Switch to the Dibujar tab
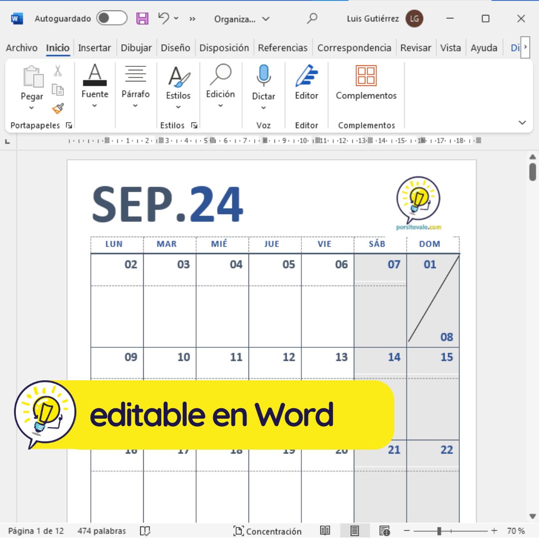The image size is (539, 539). tap(136, 48)
